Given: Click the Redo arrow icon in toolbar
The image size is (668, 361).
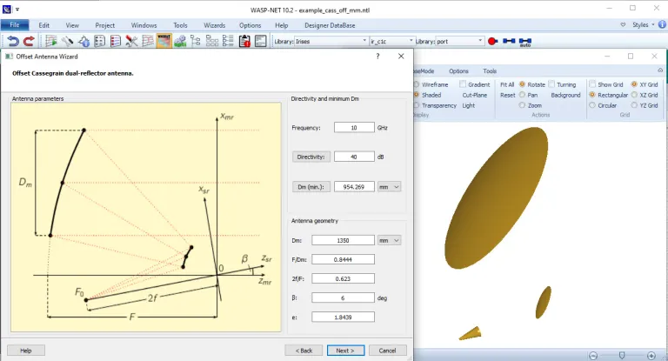Looking at the screenshot, I should point(29,41).
